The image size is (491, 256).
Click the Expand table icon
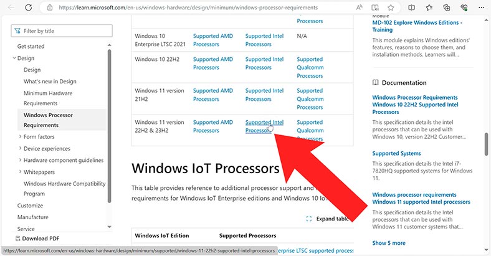click(309, 219)
